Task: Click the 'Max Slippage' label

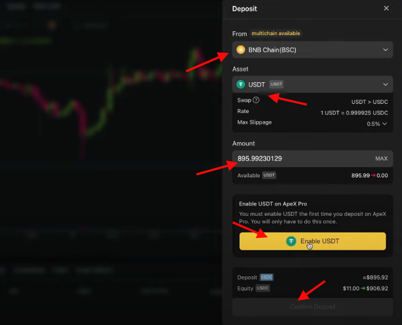Action: (x=254, y=122)
